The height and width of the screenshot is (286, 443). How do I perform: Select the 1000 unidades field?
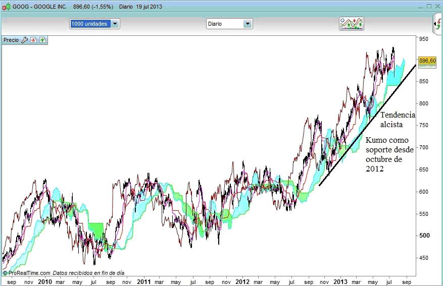click(90, 24)
